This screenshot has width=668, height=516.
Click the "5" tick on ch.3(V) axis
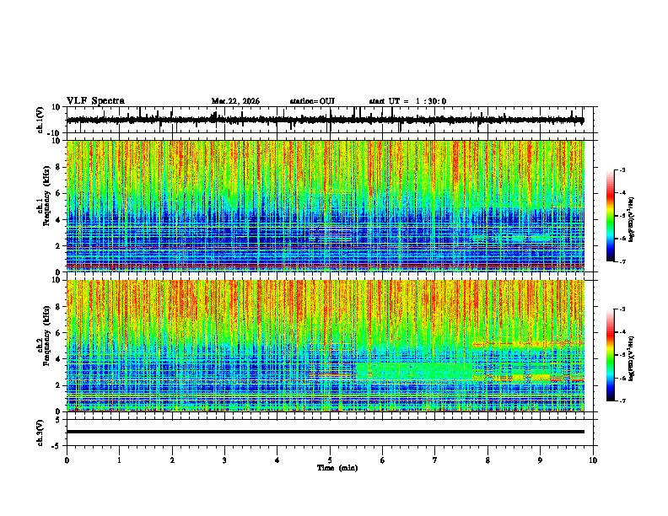point(59,419)
